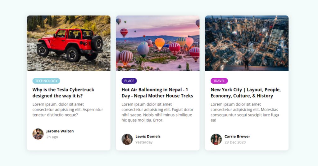Click the '23 Dec 2020' date
318x166 pixels.
click(235, 142)
